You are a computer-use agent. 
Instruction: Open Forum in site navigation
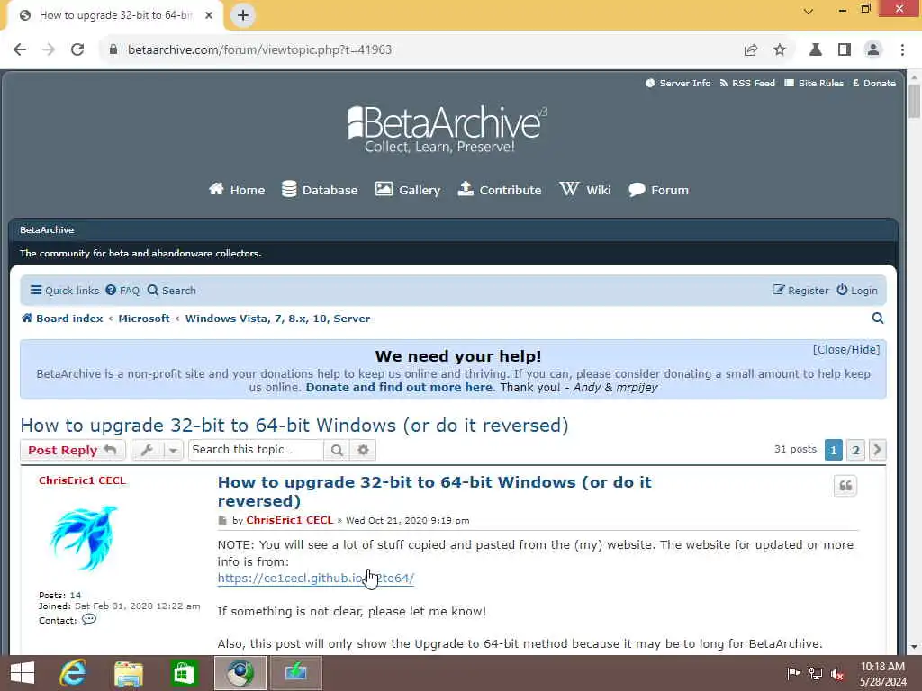click(x=658, y=190)
